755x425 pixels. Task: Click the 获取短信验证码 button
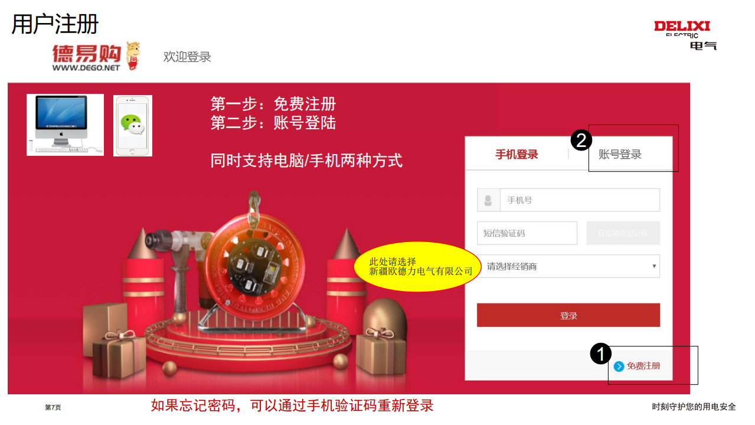[623, 233]
